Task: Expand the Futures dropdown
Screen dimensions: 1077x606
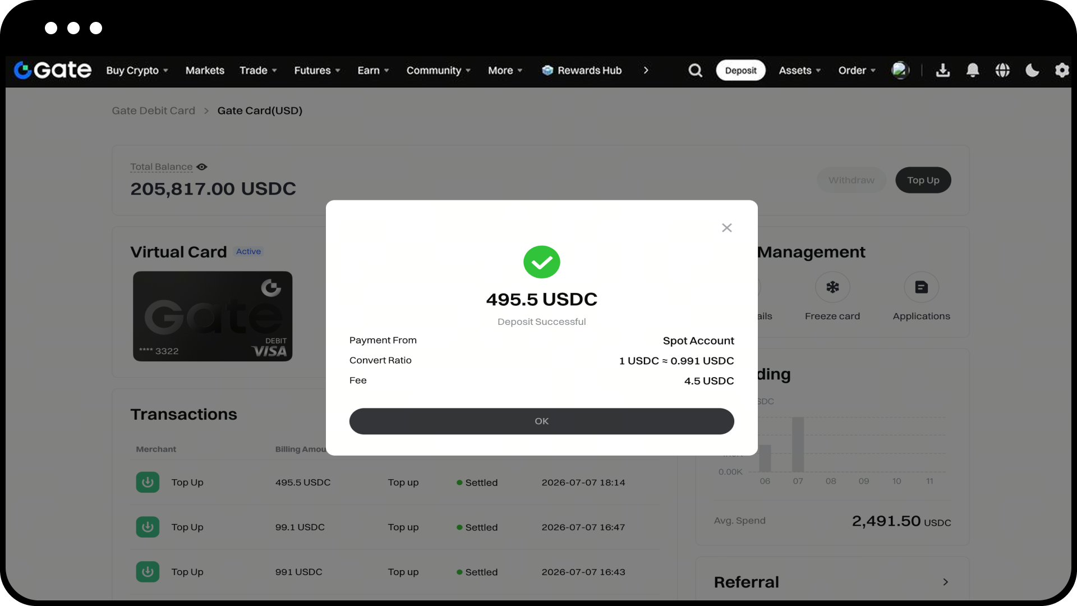Action: 317,70
